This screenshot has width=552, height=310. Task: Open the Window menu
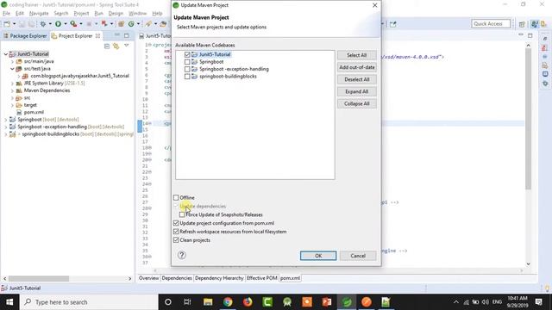tap(137, 14)
